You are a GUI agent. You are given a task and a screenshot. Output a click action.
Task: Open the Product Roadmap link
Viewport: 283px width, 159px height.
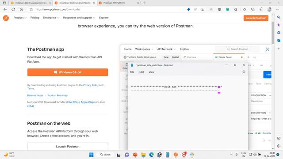57,95
